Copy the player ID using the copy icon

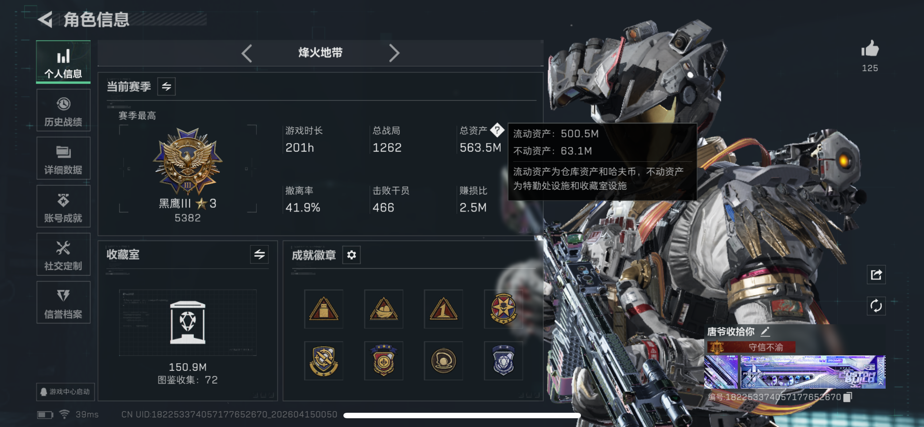(848, 397)
